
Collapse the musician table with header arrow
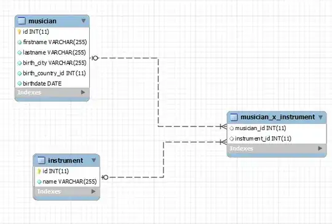[x=84, y=21]
